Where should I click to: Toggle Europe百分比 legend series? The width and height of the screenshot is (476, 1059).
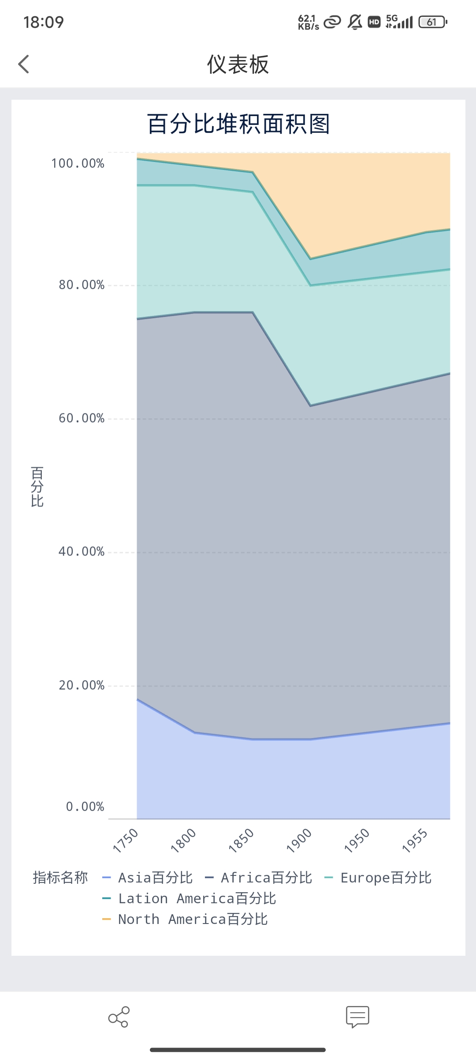point(378,878)
